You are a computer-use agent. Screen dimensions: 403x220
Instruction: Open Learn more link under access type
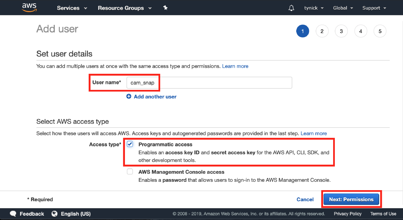[314, 133]
